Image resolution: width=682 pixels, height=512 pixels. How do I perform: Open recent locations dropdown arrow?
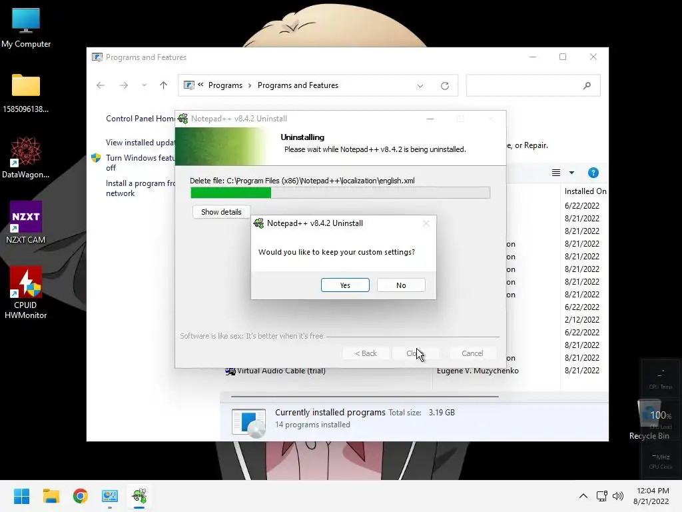(x=144, y=85)
